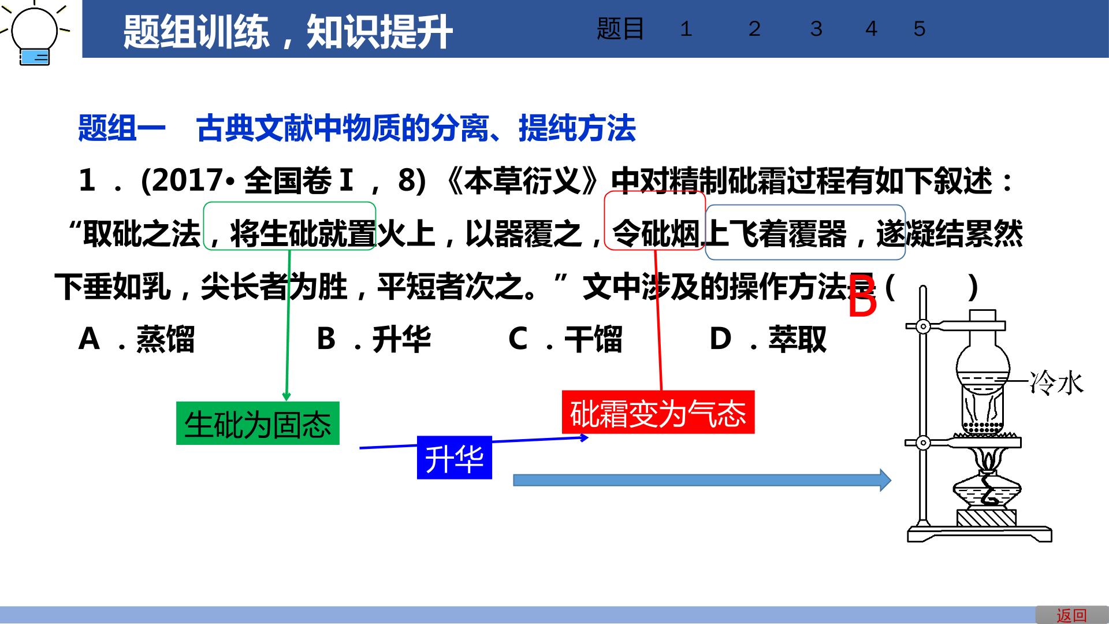Click the large blue right-pointing arrow

[x=702, y=480]
